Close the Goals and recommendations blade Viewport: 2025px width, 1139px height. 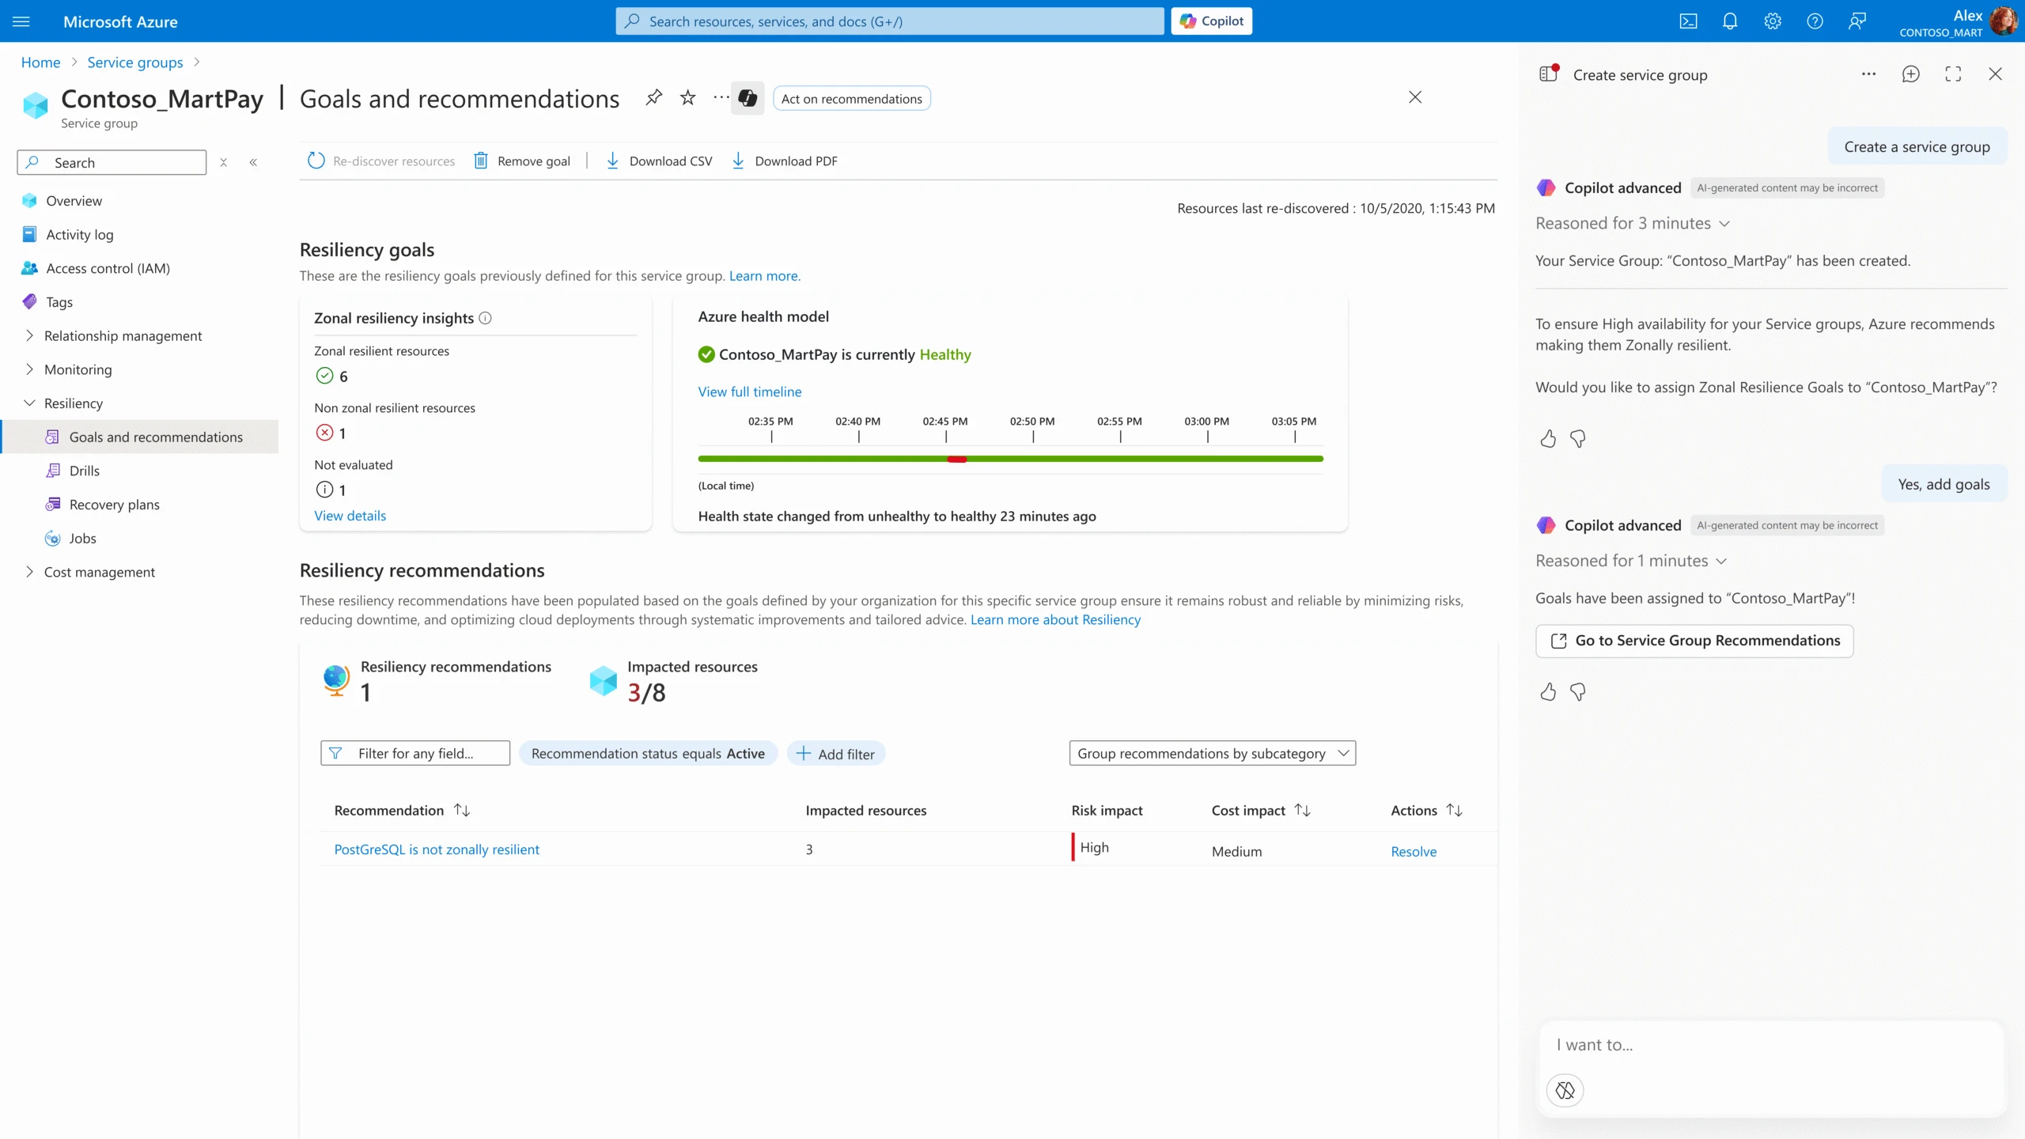pyautogui.click(x=1415, y=97)
